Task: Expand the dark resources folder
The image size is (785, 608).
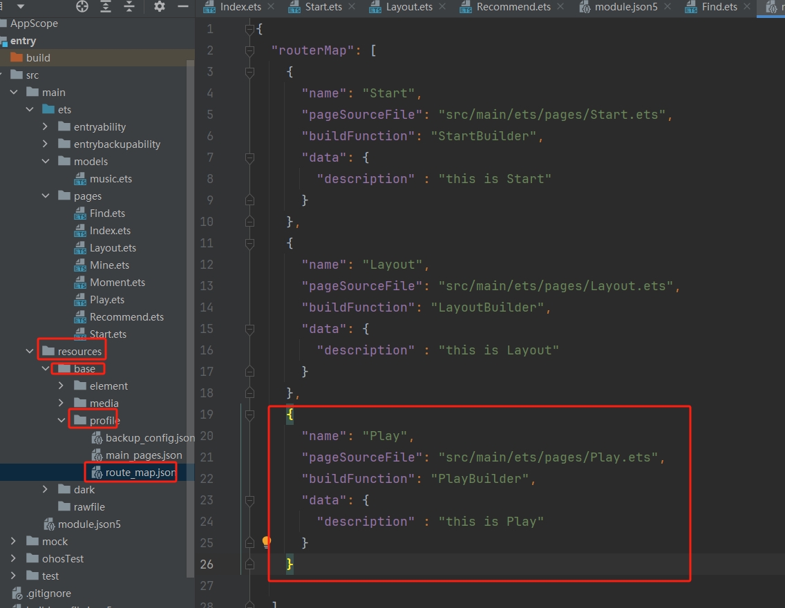Action: click(x=45, y=489)
